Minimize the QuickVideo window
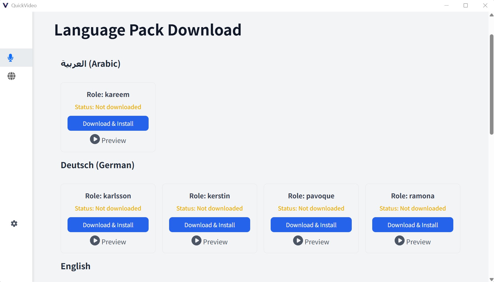494x282 pixels. click(x=446, y=6)
